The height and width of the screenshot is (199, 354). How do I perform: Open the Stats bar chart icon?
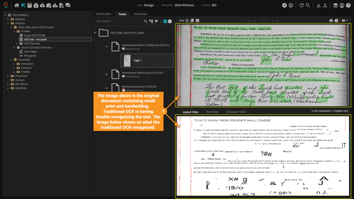pyautogui.click(x=54, y=5)
